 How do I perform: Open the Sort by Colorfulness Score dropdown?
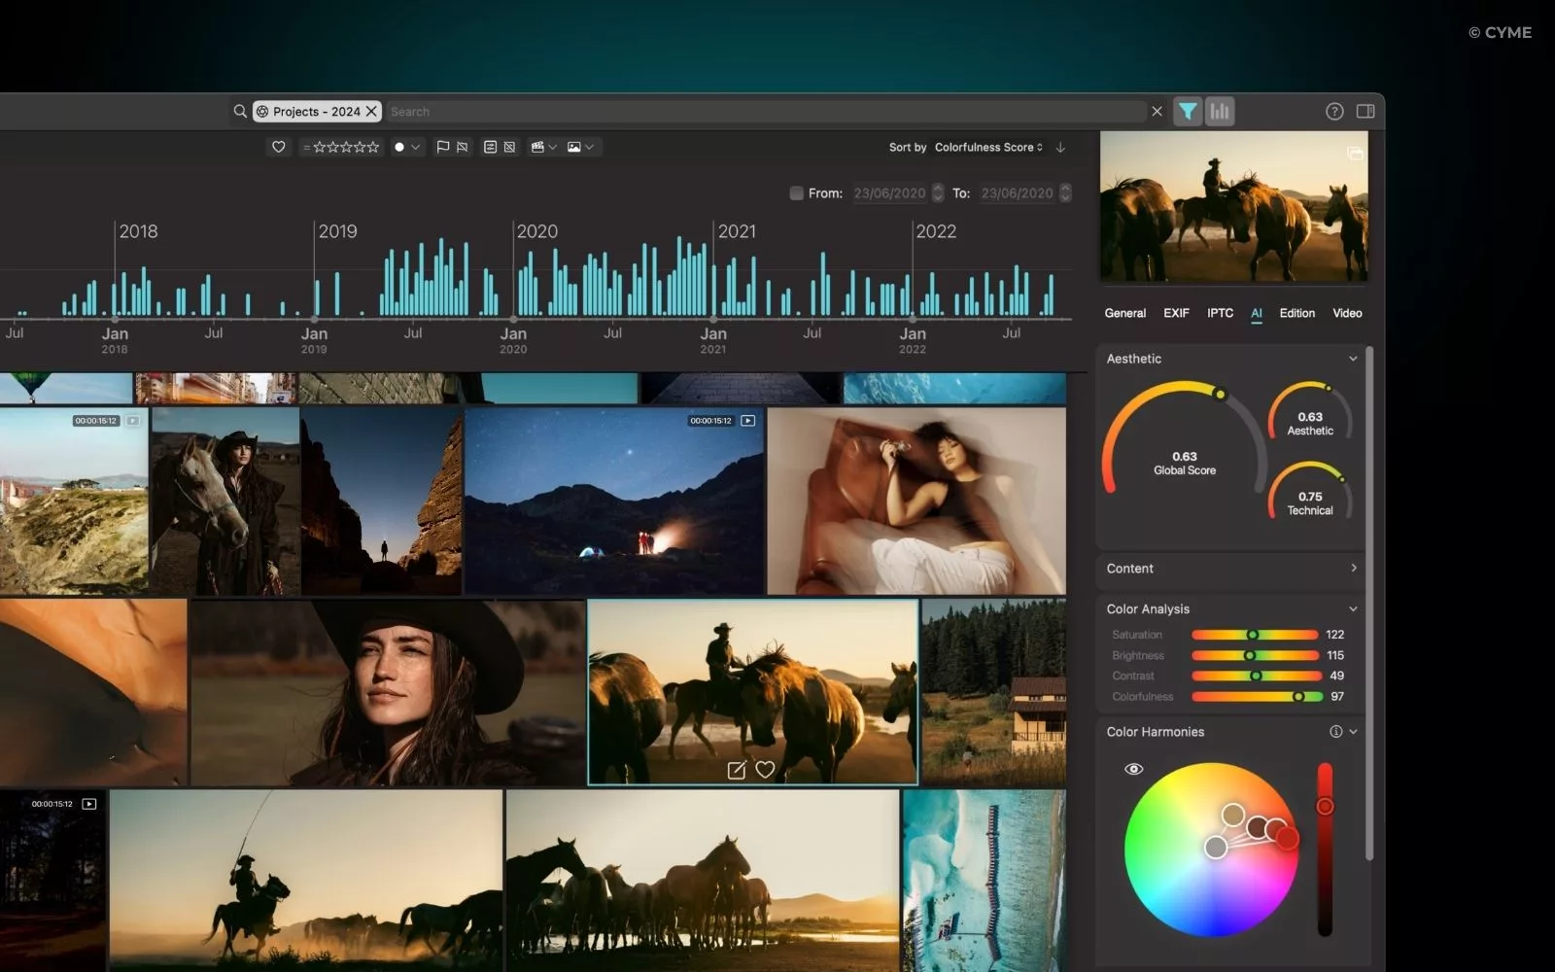[x=987, y=147]
